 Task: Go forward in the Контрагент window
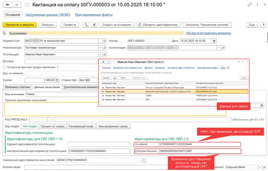109,62
